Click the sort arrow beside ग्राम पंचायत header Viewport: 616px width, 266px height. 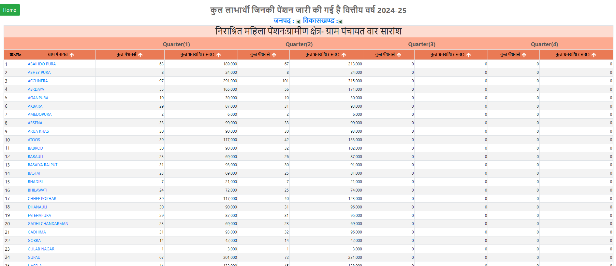[72, 55]
